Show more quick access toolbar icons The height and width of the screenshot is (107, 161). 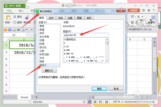(27, 30)
